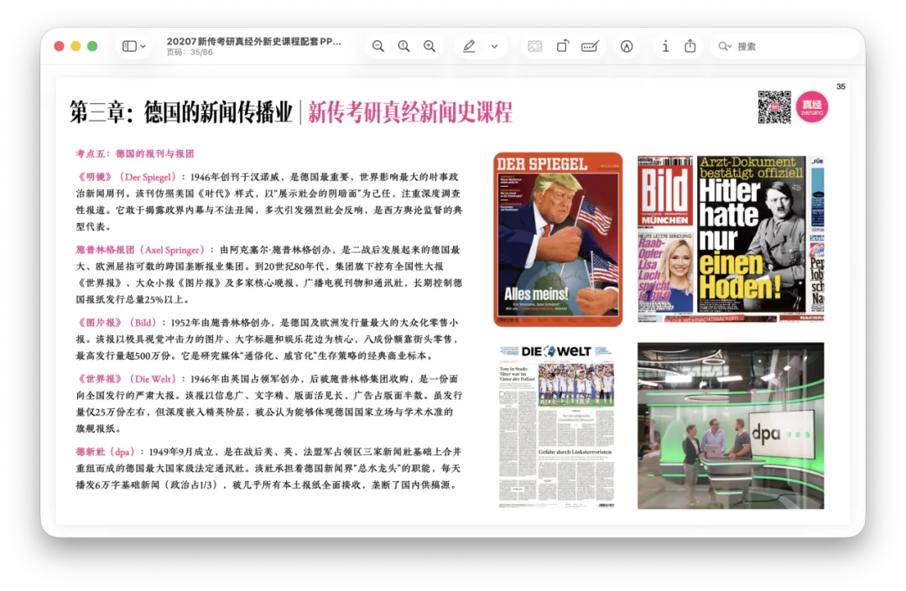The width and height of the screenshot is (906, 591).
Task: Open the share menu icon
Action: pyautogui.click(x=690, y=46)
